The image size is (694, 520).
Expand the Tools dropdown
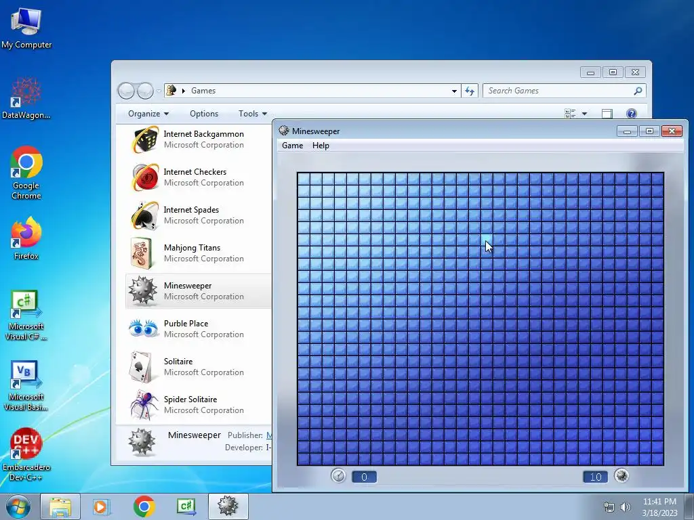253,114
